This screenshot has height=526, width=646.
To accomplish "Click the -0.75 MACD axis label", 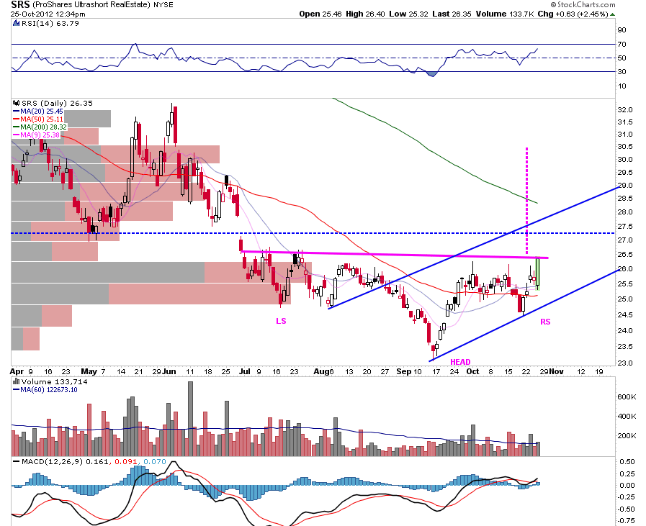I will 626,521.
